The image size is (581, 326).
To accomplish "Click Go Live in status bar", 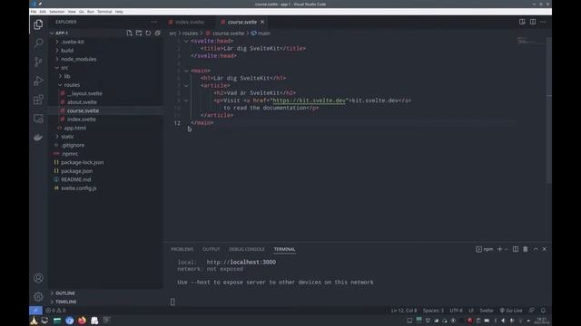I will click(x=511, y=311).
